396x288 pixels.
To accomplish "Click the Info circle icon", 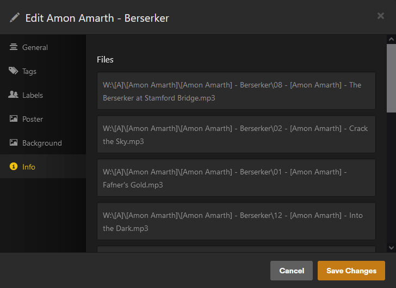I will [14, 167].
